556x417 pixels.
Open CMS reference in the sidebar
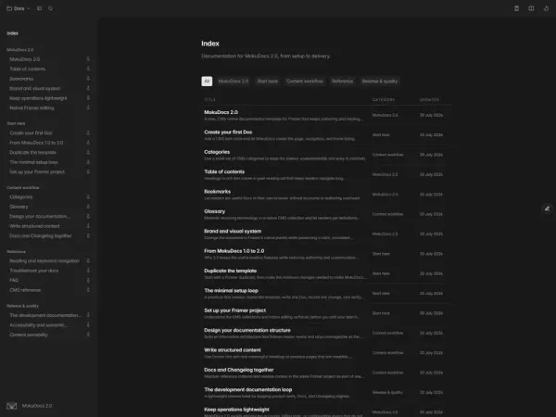click(25, 290)
